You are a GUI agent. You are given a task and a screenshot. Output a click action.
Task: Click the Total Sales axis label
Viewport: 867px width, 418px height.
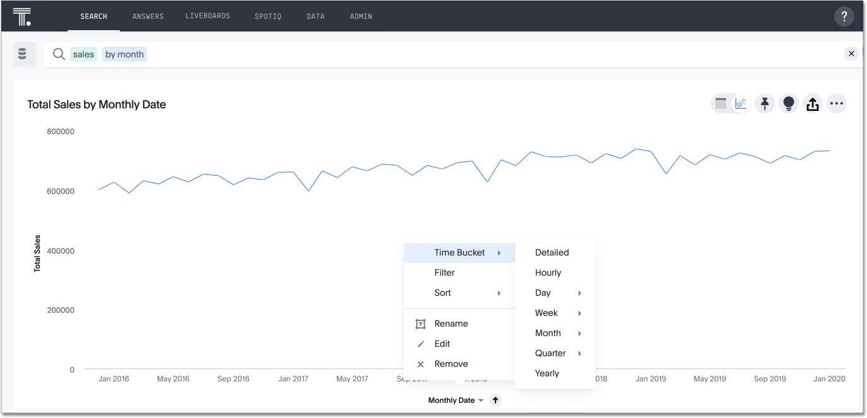click(37, 254)
